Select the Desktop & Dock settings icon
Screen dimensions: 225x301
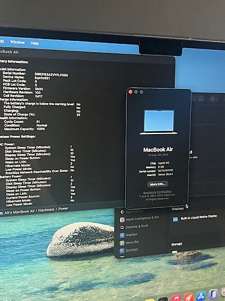click(x=122, y=227)
